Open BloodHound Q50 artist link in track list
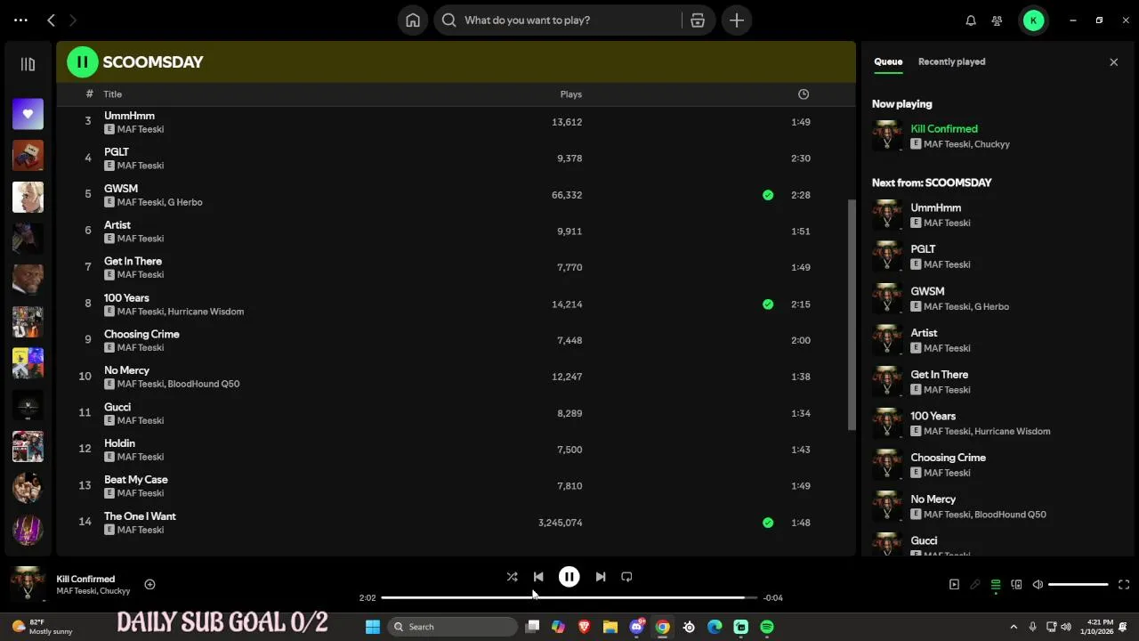 [x=204, y=384]
